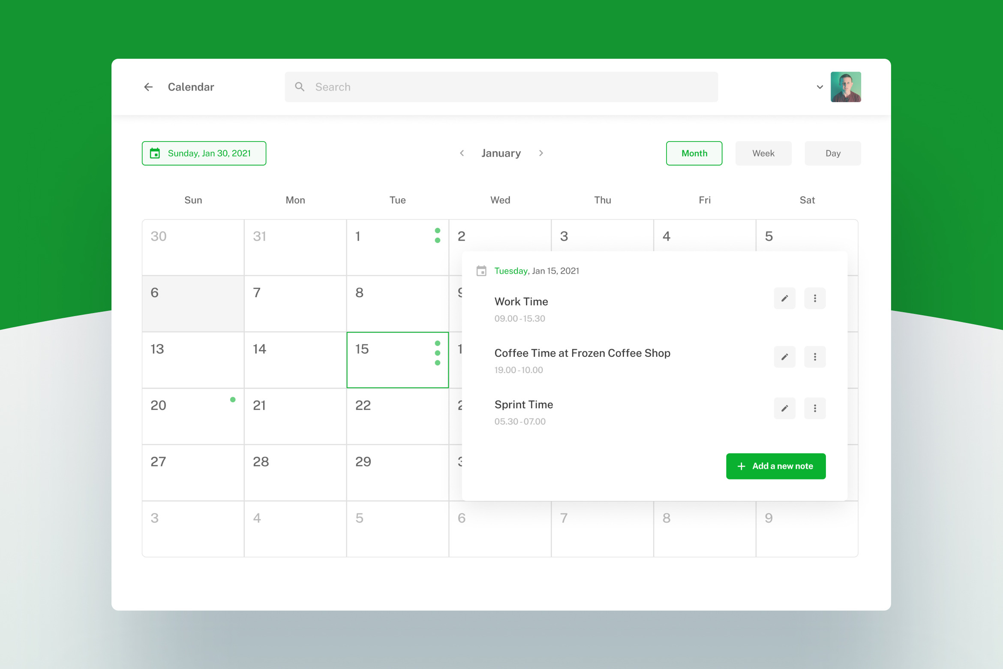Edit the Sprint Time note
The width and height of the screenshot is (1003, 669).
(784, 408)
